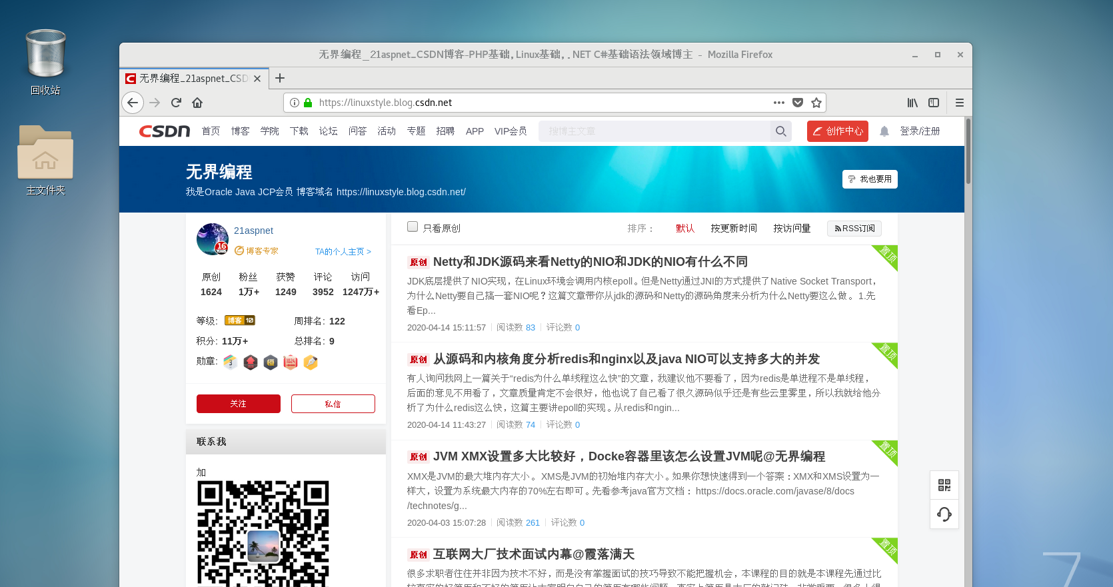
Task: Open 首页 in CSDN navigation
Action: click(x=211, y=131)
